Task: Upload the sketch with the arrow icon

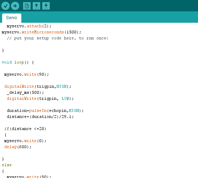Action: point(15,6)
